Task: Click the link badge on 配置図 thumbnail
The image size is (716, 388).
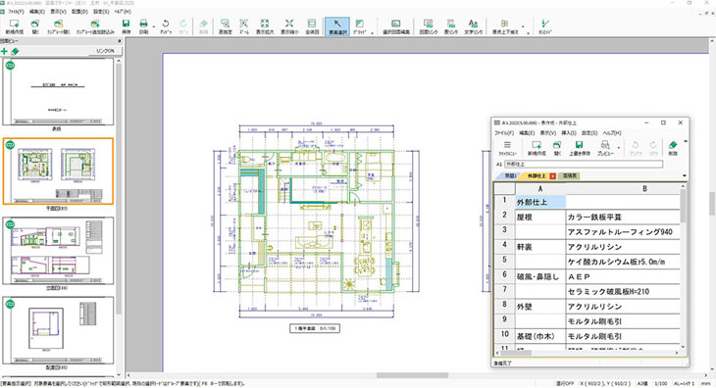Action: (10, 304)
